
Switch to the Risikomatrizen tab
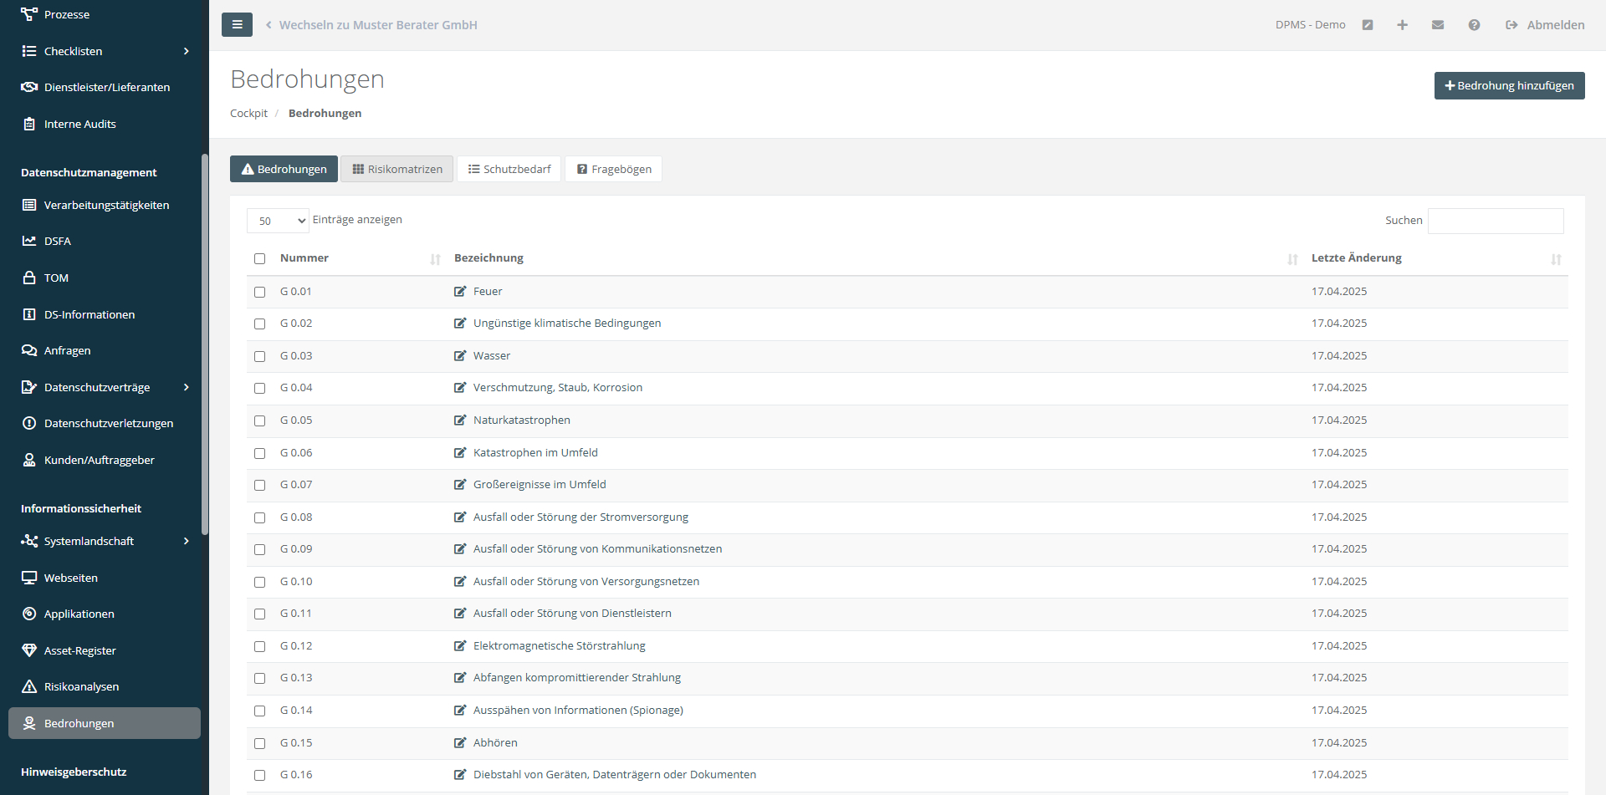pyautogui.click(x=396, y=169)
